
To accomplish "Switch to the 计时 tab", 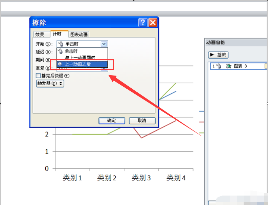I will (59, 34).
